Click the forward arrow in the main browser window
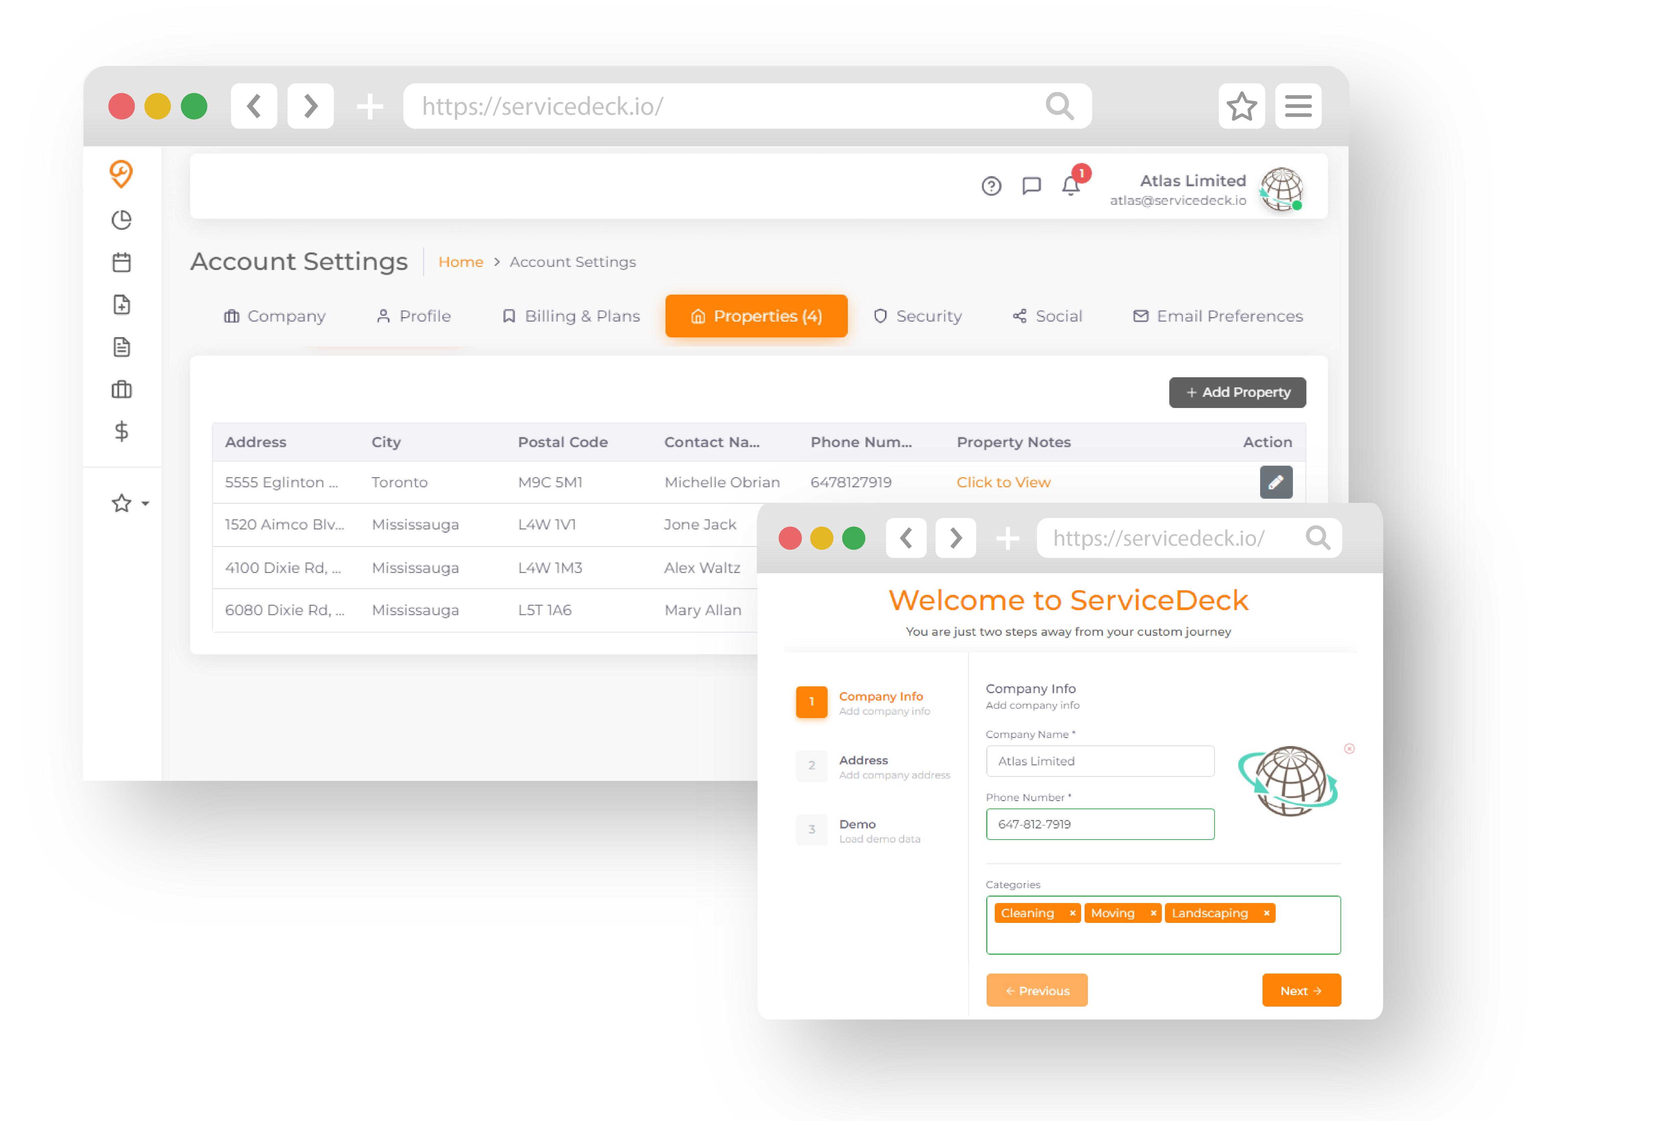Screen dimensions: 1667x1121 tap(310, 106)
